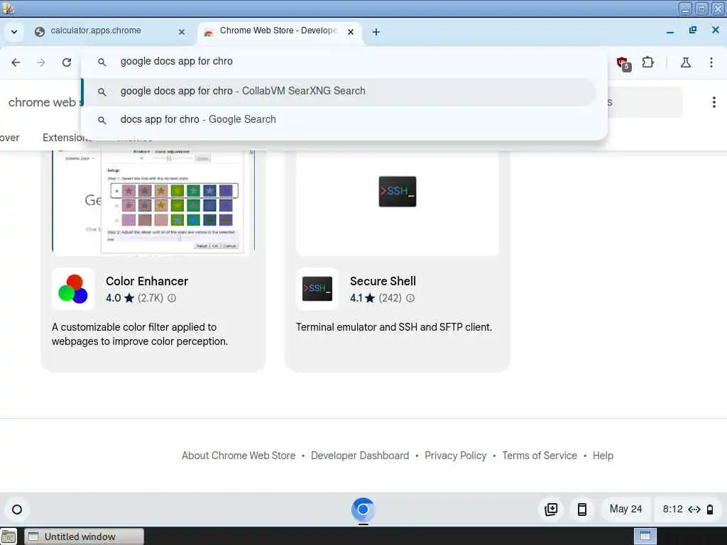Screen dimensions: 727x545
Task: Minimize the Chrome browser window
Action: coord(670,31)
